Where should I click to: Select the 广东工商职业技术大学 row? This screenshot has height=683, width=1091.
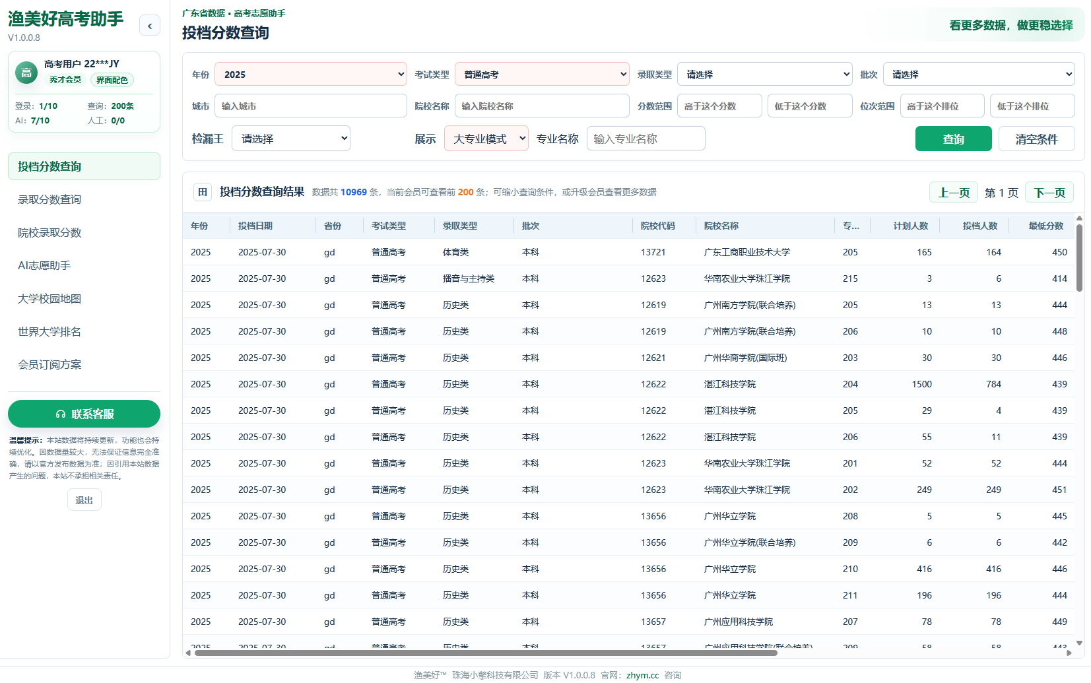coord(629,252)
